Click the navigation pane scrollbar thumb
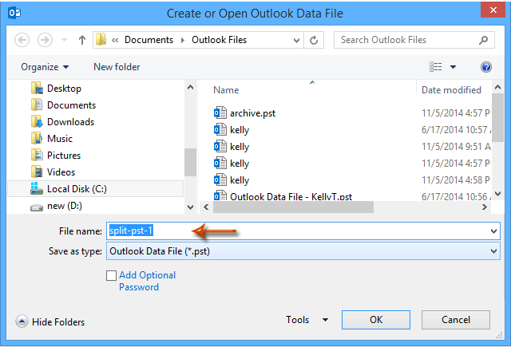This screenshot has height=347, width=511. pos(191,162)
